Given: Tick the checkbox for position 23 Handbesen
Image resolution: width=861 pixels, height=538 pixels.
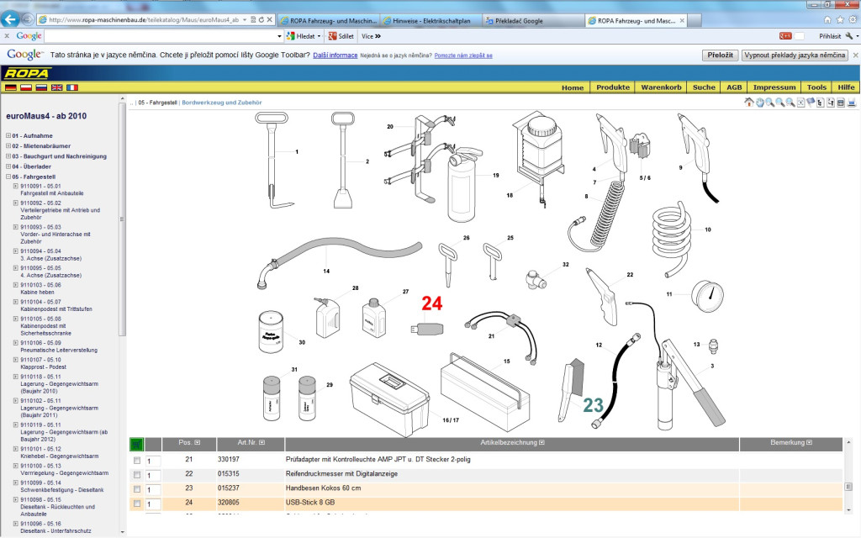Looking at the screenshot, I should click(x=137, y=489).
